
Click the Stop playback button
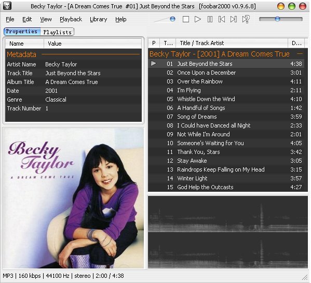coord(186,19)
